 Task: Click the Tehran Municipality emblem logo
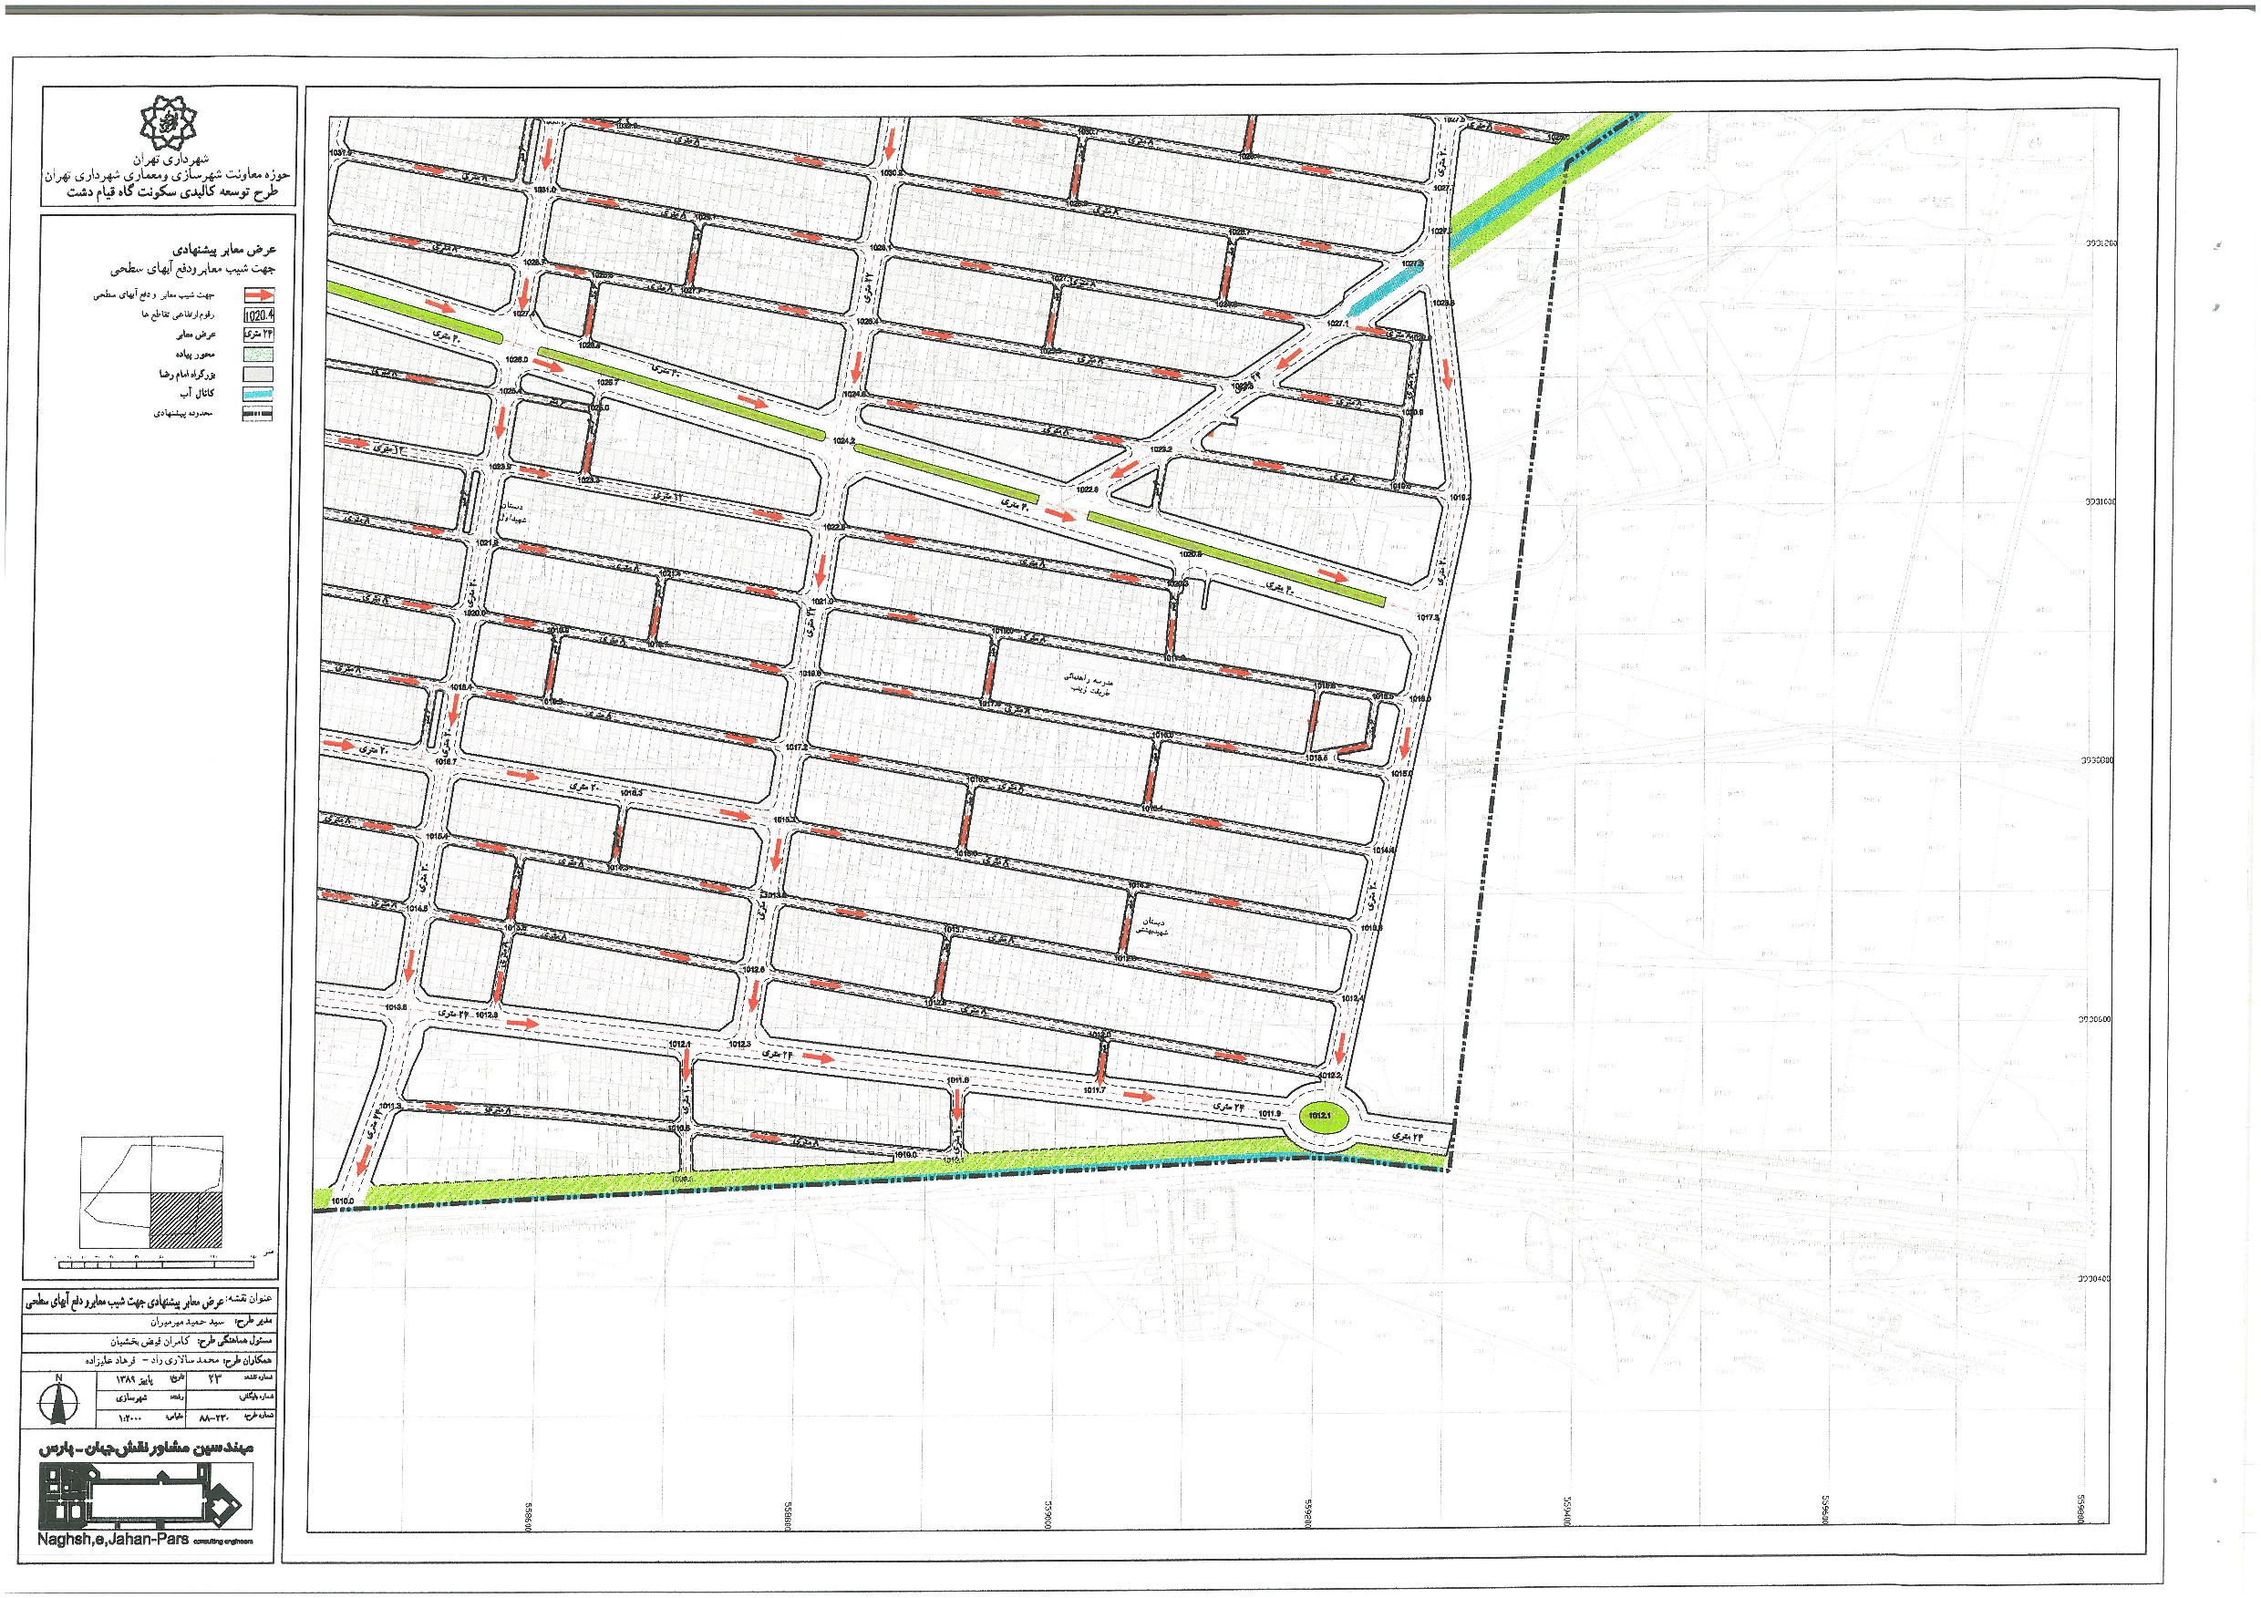(169, 121)
